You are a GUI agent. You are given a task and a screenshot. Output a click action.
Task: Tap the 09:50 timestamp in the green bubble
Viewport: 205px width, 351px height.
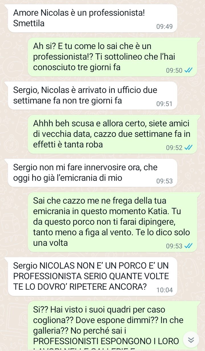pyautogui.click(x=174, y=70)
